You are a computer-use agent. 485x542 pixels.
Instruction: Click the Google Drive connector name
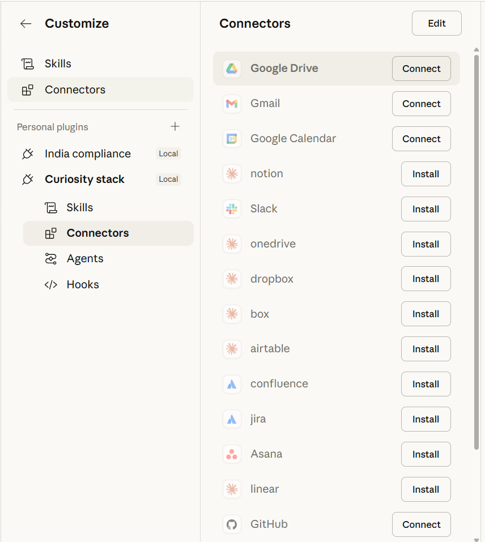[x=284, y=69]
